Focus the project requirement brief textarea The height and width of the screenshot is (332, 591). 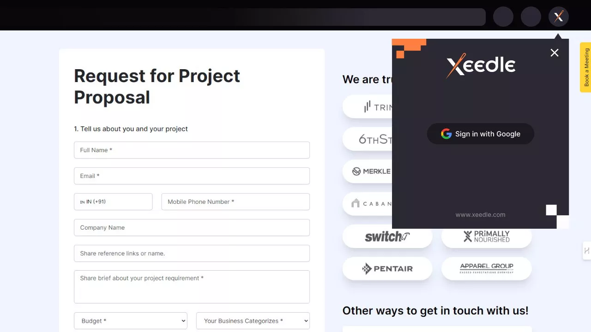(x=192, y=287)
